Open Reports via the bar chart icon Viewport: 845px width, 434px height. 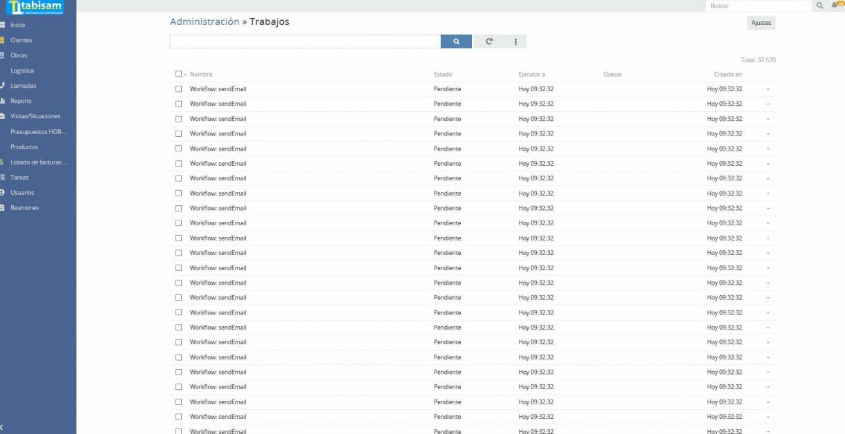pos(3,101)
